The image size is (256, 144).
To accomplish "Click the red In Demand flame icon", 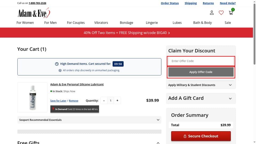I will point(53,109).
